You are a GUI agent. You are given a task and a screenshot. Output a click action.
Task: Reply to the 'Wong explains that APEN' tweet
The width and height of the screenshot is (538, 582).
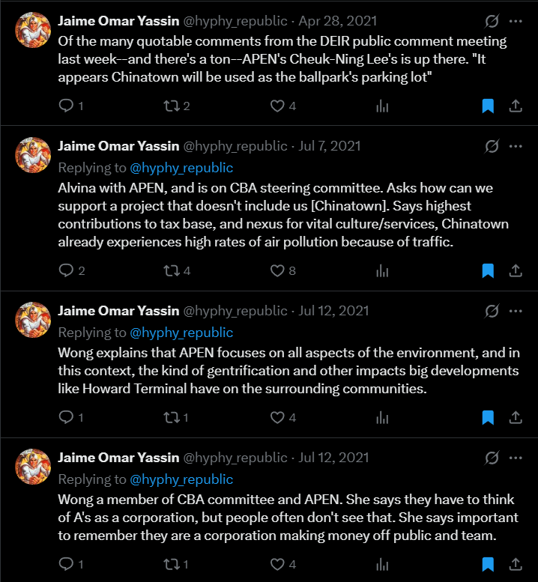(67, 417)
